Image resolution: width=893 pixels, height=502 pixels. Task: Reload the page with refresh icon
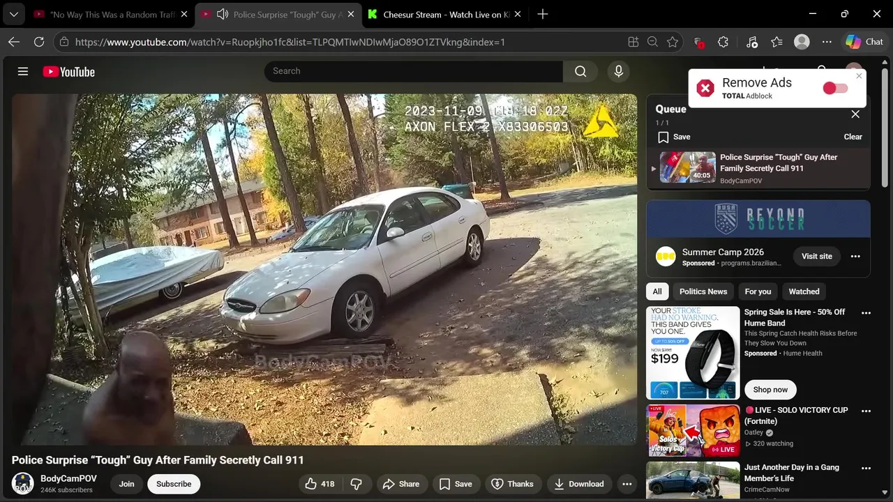click(x=39, y=42)
